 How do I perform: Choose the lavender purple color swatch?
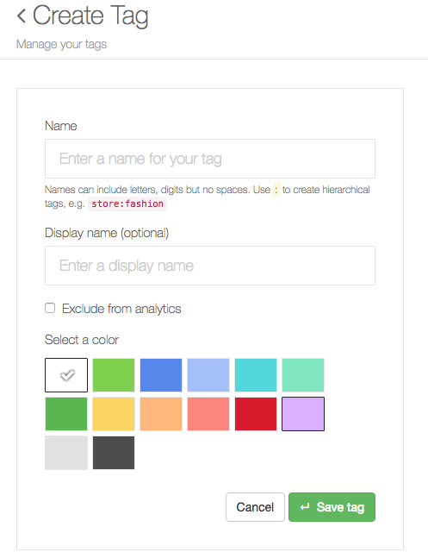pos(303,414)
